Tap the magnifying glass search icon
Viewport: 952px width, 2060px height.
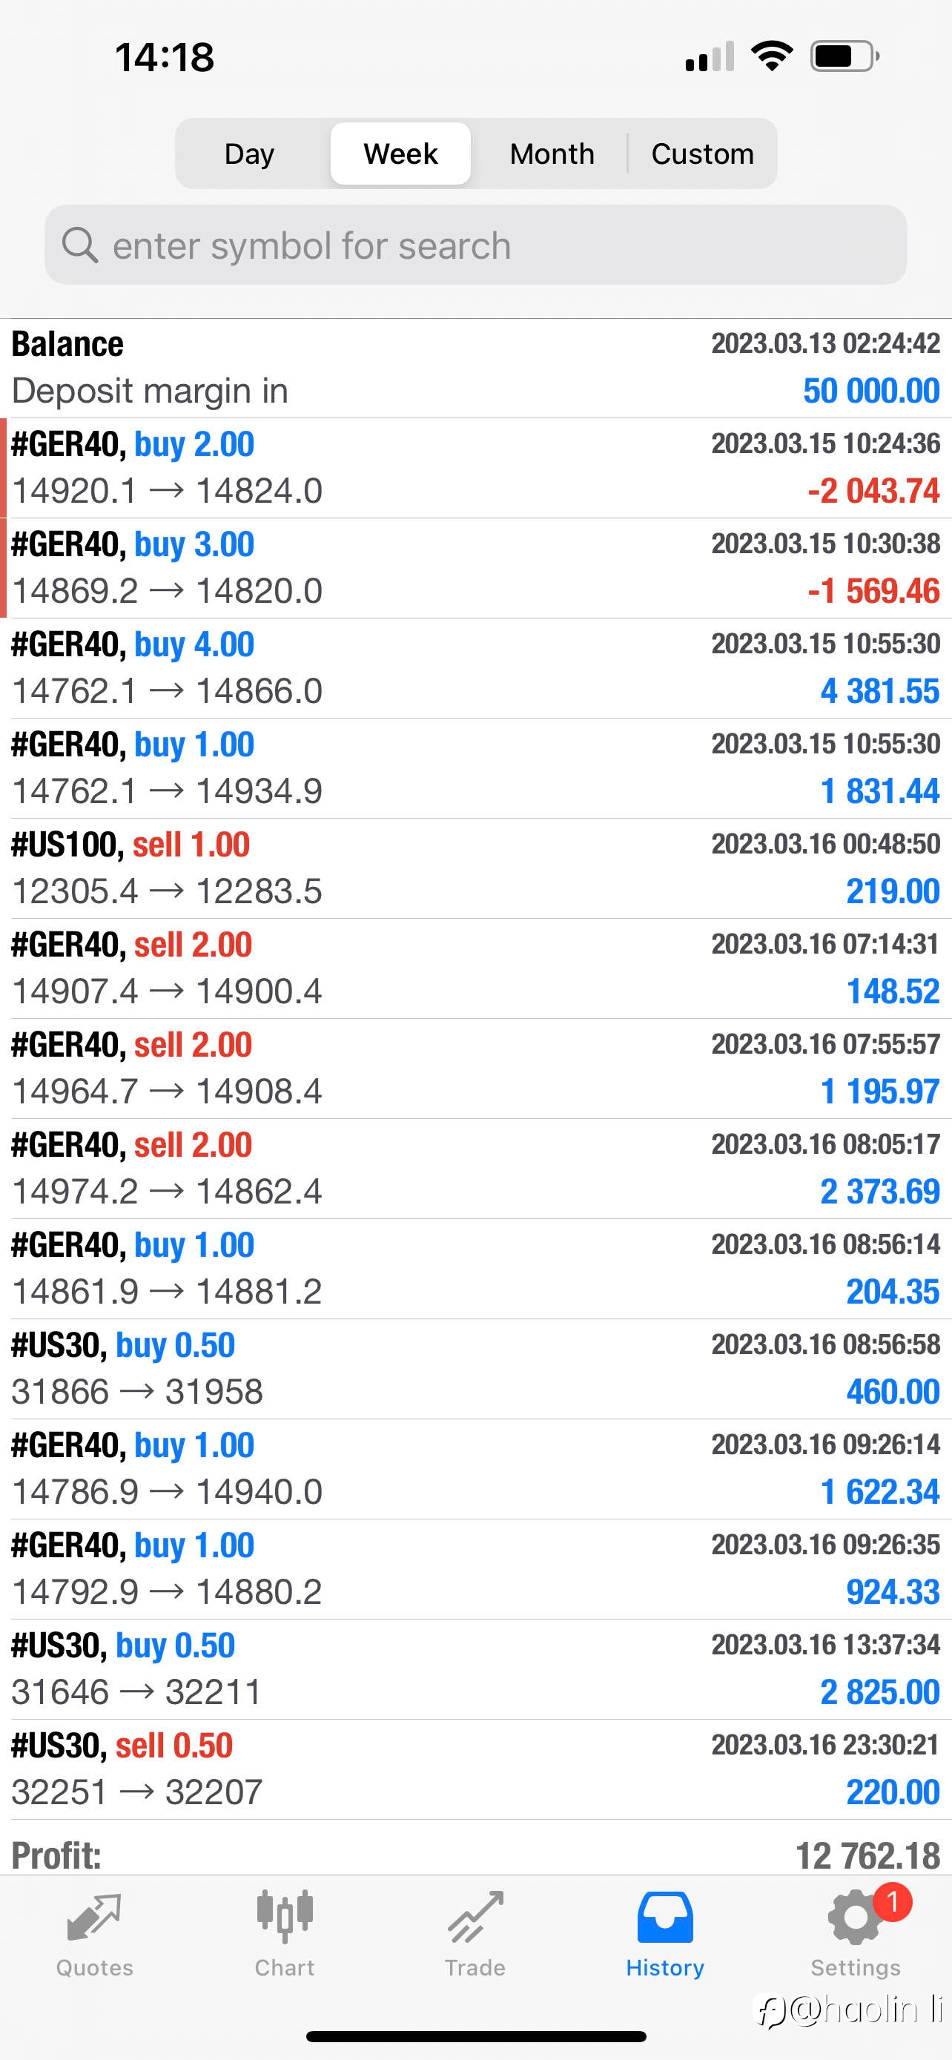(x=80, y=245)
